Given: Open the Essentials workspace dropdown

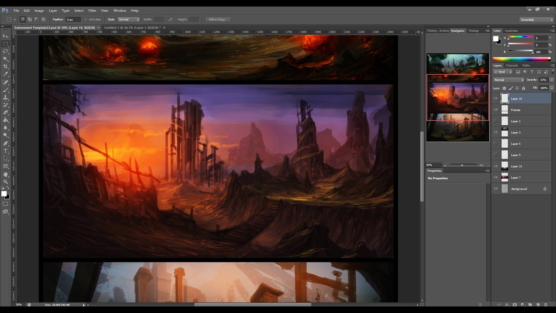Looking at the screenshot, I should point(537,20).
